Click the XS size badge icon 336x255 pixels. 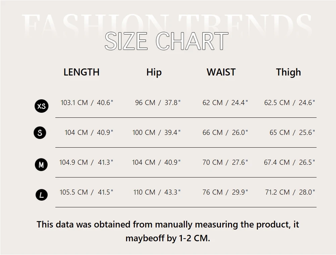pyautogui.click(x=42, y=106)
